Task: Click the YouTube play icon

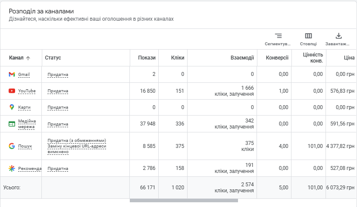Action: point(12,91)
